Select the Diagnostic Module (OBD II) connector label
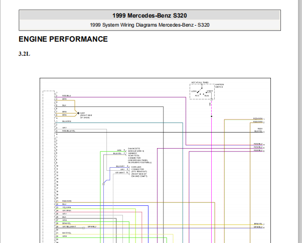The height and width of the screenshot is (243, 302). coord(140,156)
